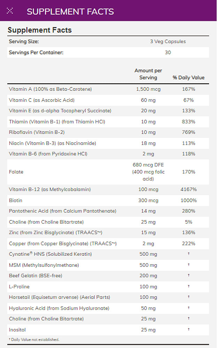217x348 pixels.
Task: Click the 3 Veg Capsules value
Action: tap(168, 41)
